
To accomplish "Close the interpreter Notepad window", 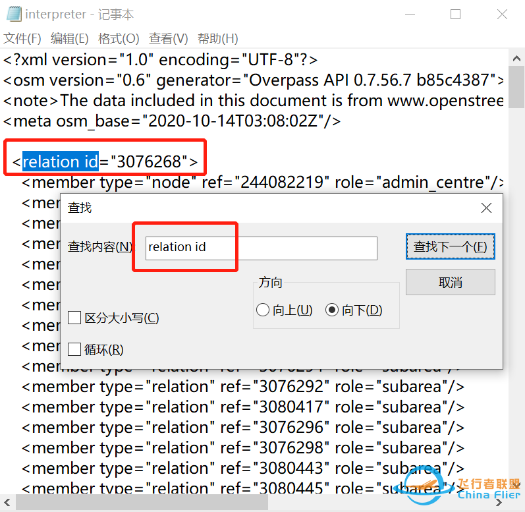I will tap(502, 14).
